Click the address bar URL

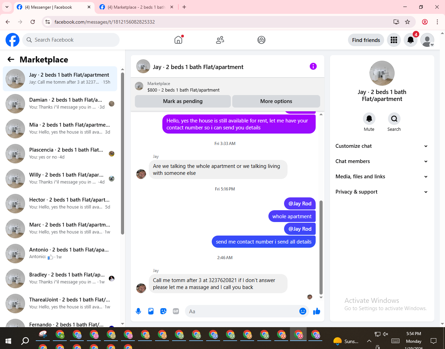tap(105, 22)
